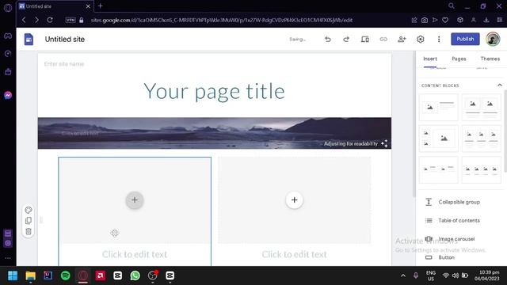Screen dimensions: 507x285
Task: Search tabs with magnifier icon
Action: pyautogui.click(x=452, y=6)
